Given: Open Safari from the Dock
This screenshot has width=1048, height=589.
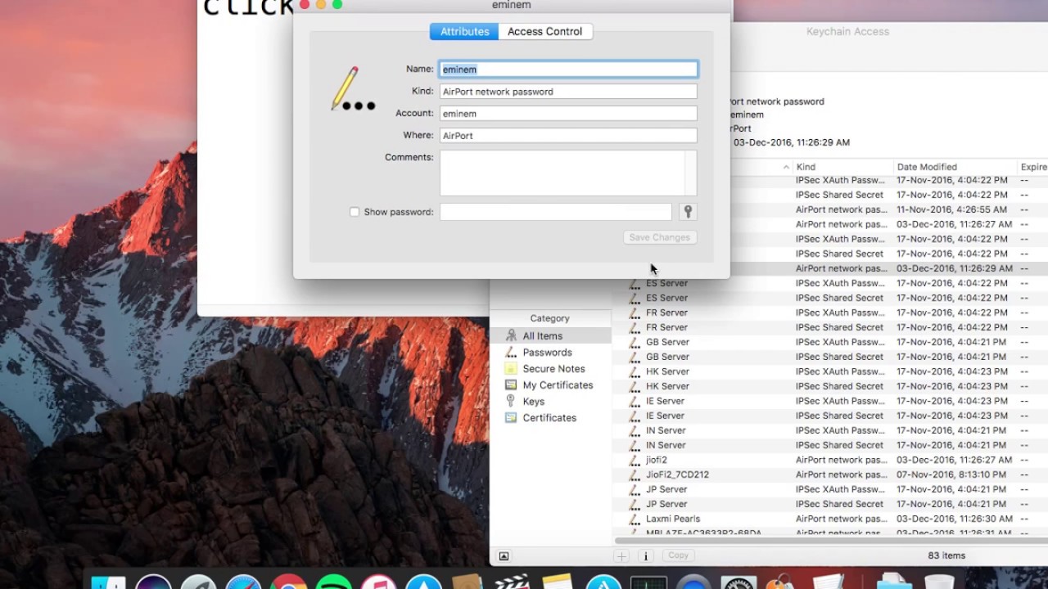Looking at the screenshot, I should click(x=243, y=582).
